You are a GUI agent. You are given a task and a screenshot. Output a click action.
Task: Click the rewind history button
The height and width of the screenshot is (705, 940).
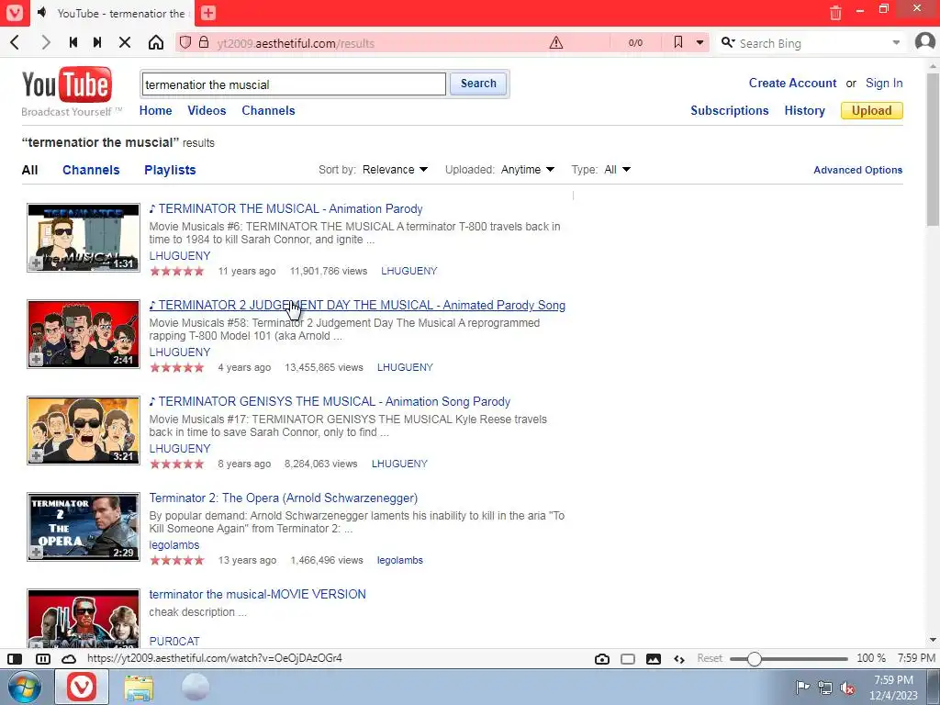tap(73, 42)
